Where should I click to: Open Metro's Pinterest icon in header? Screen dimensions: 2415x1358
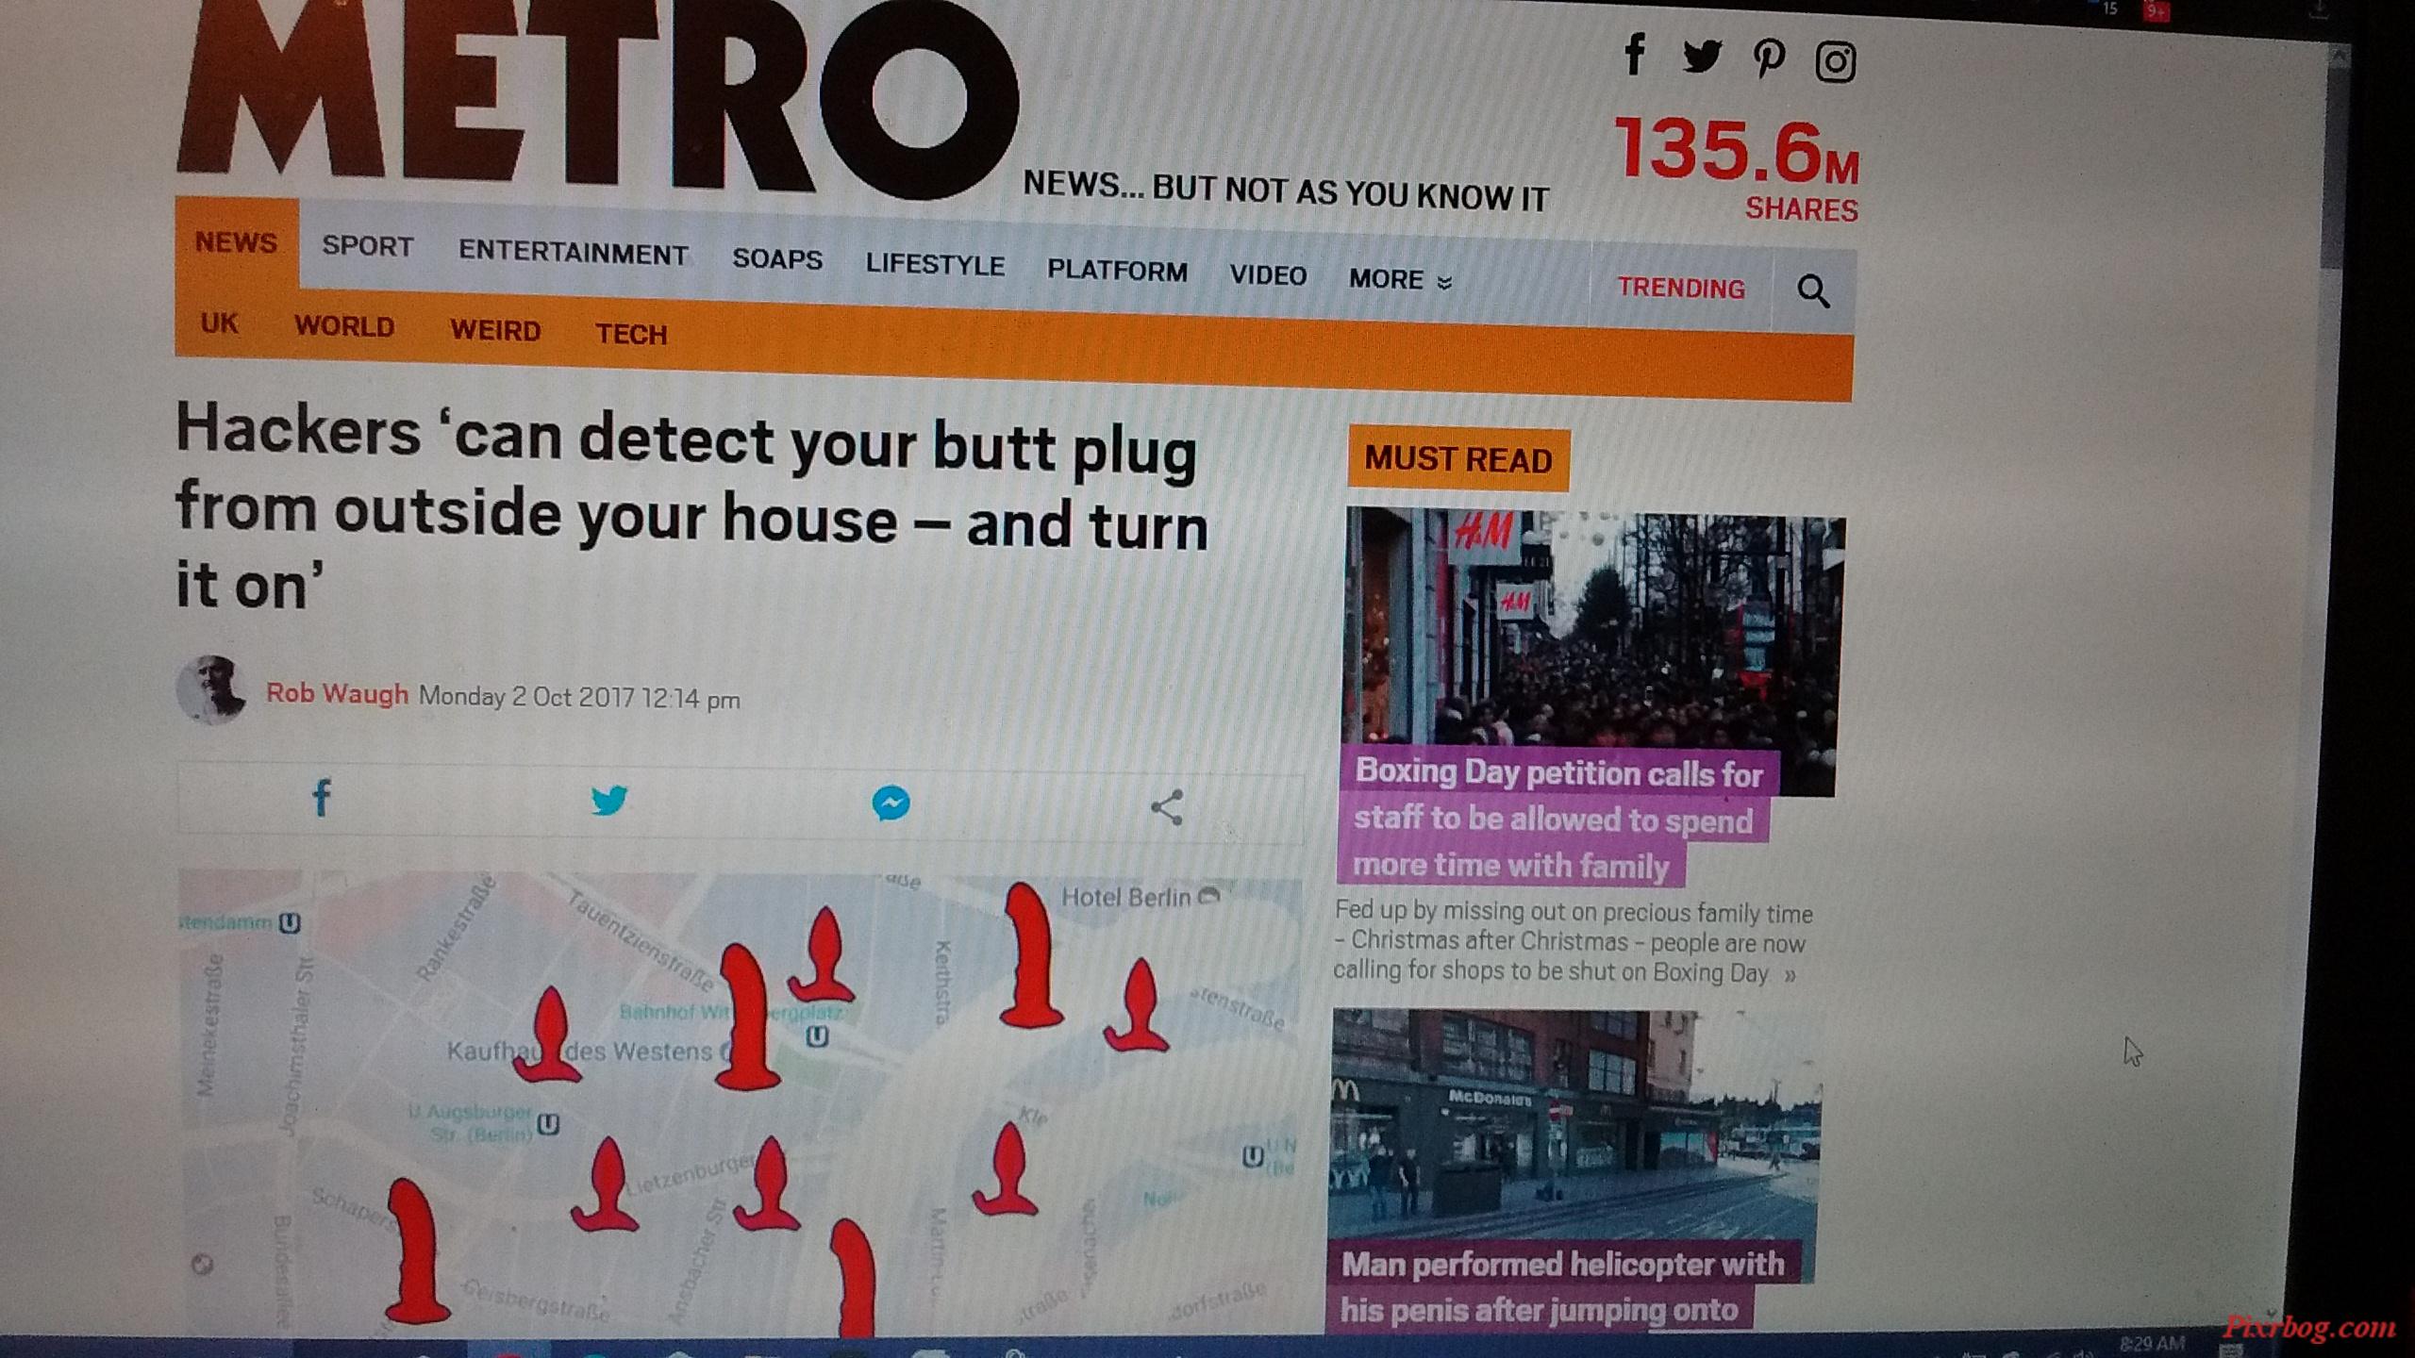[x=1769, y=58]
